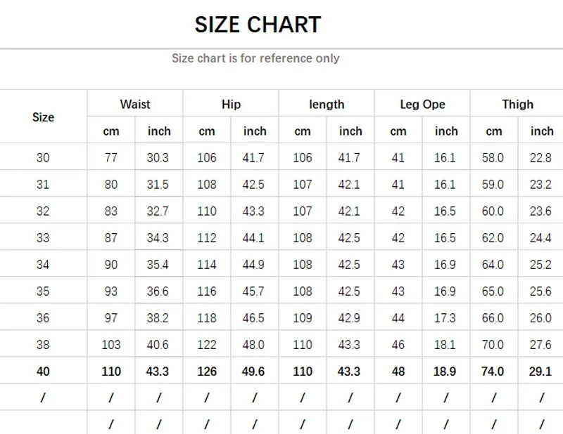Click the SIZE CHART title
The image size is (563, 434).
point(258,25)
